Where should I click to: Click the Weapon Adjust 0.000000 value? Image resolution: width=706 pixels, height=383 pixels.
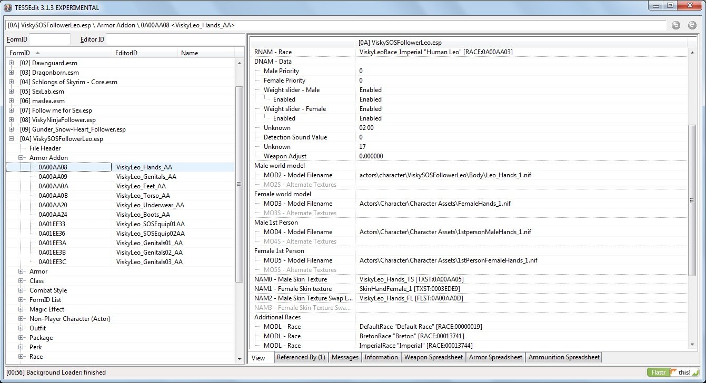371,156
